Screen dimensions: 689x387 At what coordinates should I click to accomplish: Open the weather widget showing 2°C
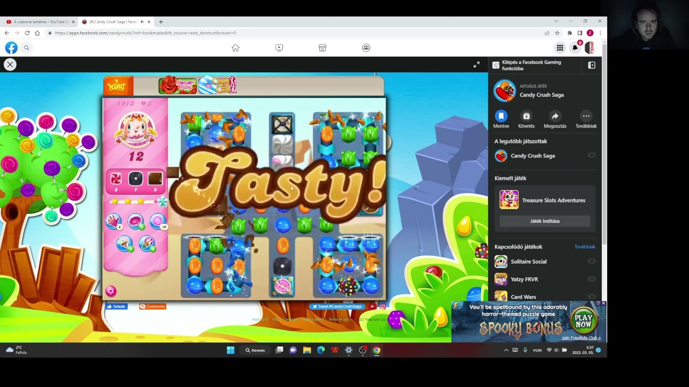16,350
